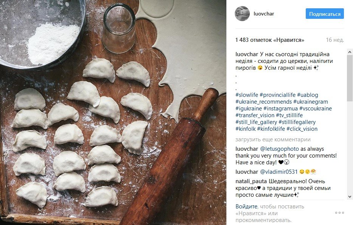Open the #provinciallife hashtag
Image resolution: width=353 pixels, height=225 pixels.
coord(277,95)
